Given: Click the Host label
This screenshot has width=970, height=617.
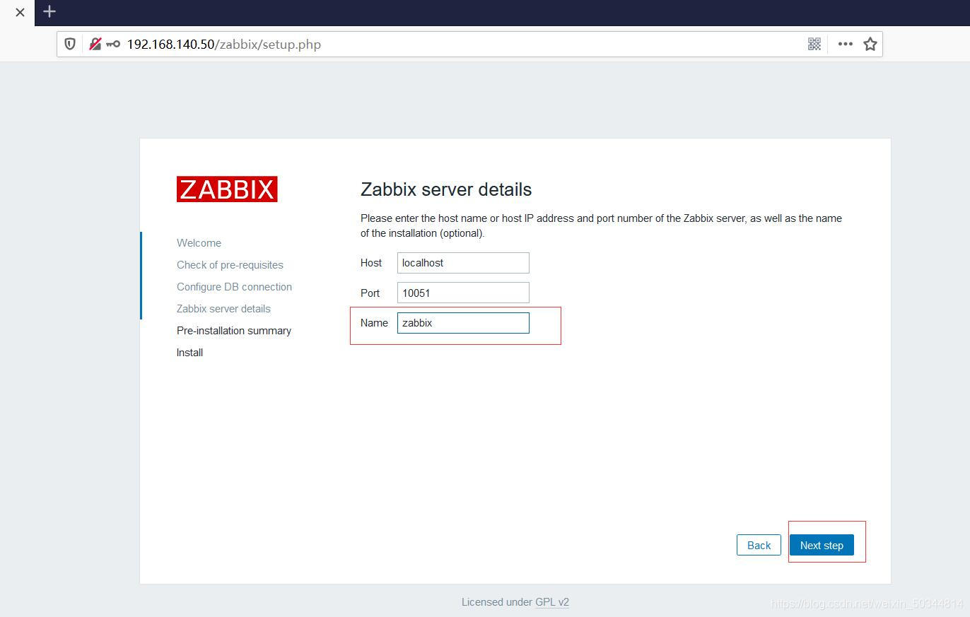Looking at the screenshot, I should tap(371, 263).
